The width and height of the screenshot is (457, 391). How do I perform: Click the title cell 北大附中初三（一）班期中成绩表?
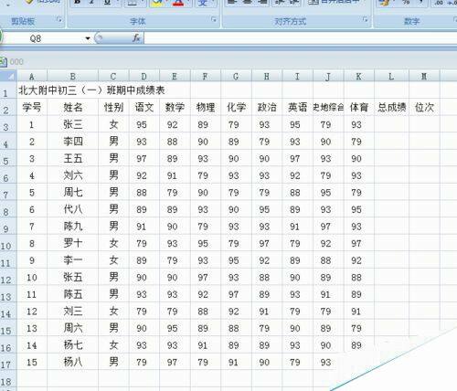coord(91,90)
